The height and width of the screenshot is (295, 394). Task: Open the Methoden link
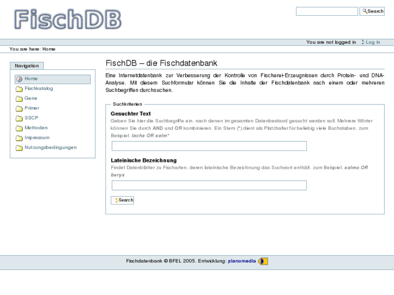coord(36,128)
